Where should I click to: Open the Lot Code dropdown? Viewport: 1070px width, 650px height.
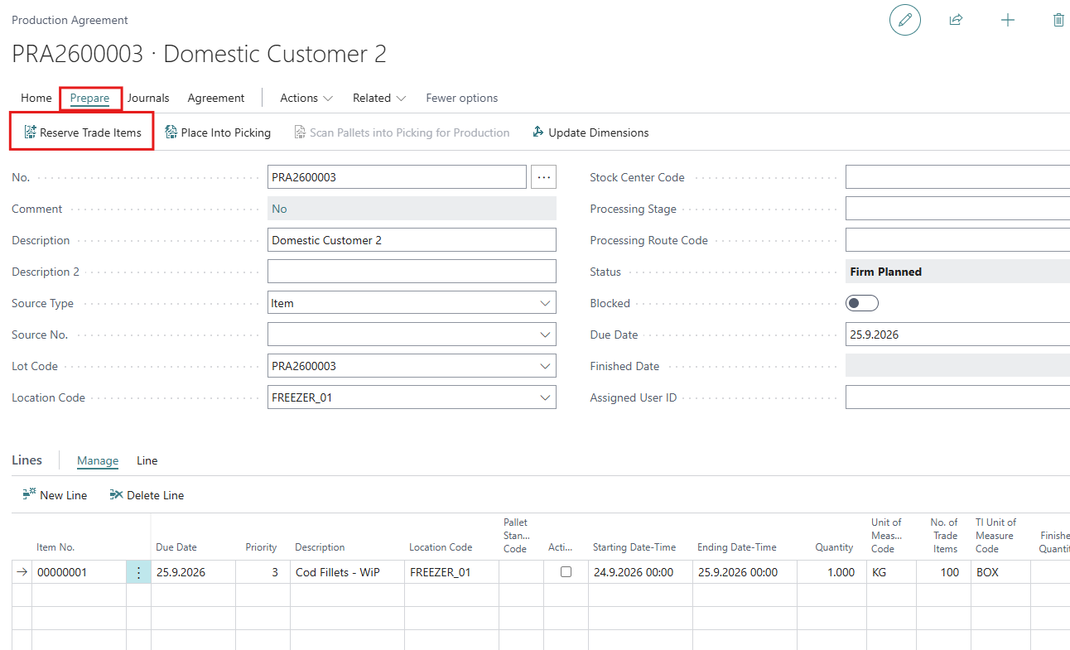[x=545, y=366]
